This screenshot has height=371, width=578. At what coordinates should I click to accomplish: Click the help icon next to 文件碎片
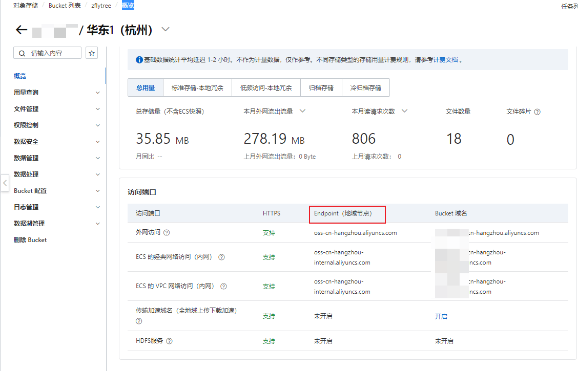tap(537, 112)
